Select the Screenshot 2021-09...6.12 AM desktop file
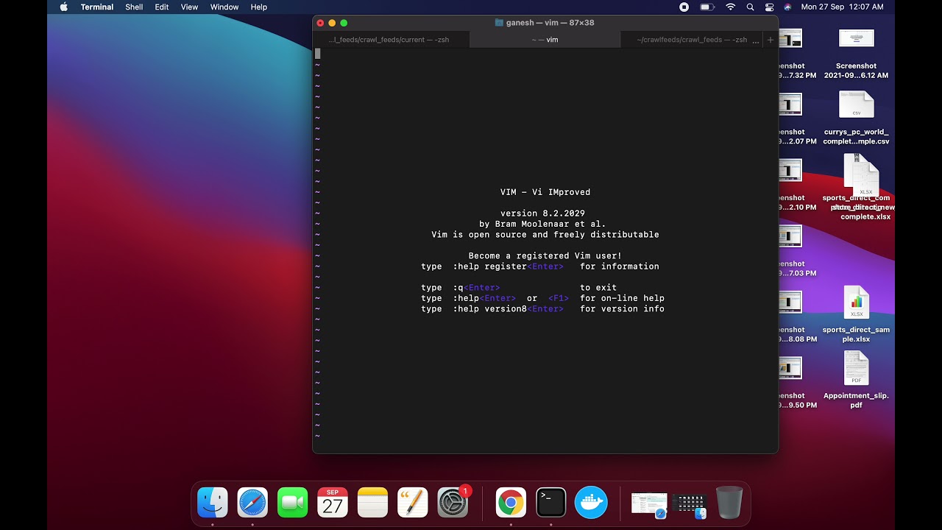 [x=857, y=53]
